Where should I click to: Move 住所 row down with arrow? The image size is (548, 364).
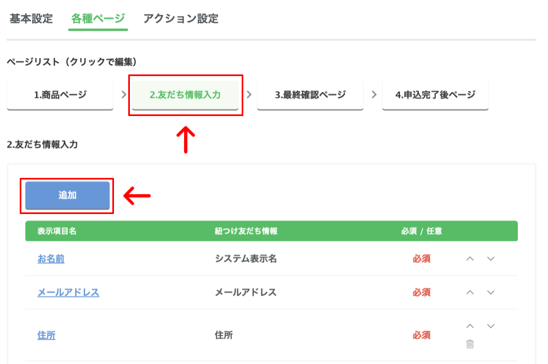pos(490,326)
